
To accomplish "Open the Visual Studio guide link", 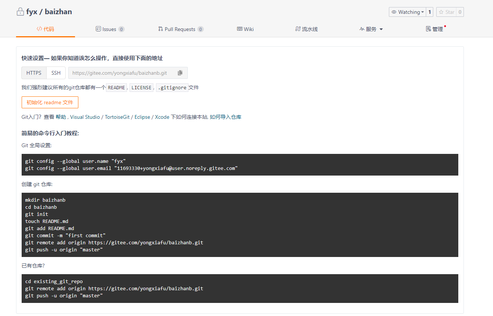I will pos(85,117).
